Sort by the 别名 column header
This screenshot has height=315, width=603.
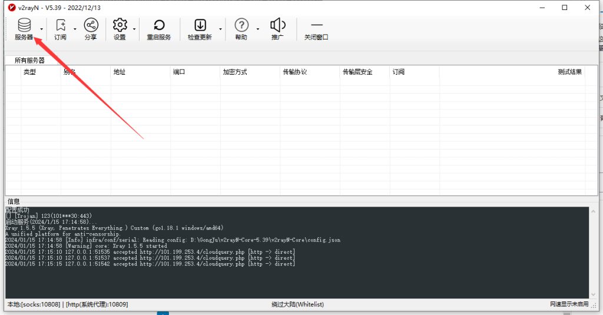69,72
